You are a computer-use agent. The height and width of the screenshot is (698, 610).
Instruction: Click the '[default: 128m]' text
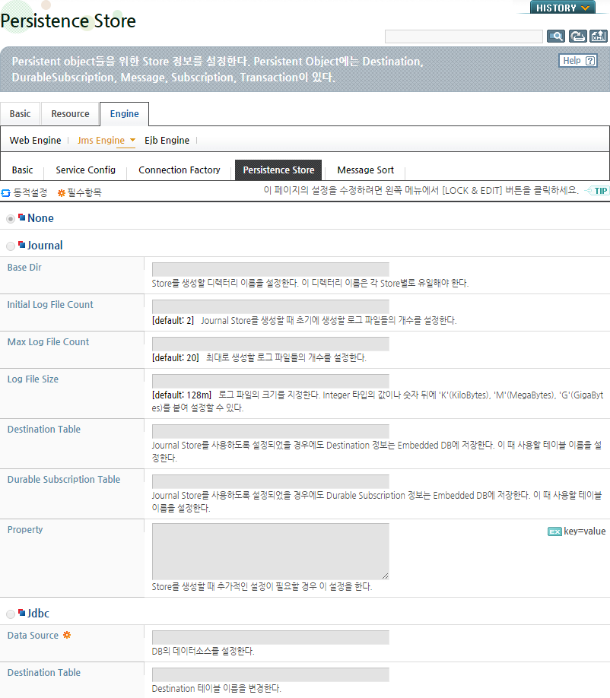pyautogui.click(x=182, y=395)
